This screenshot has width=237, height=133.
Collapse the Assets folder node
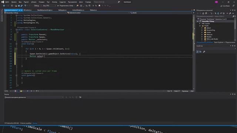click(200, 26)
